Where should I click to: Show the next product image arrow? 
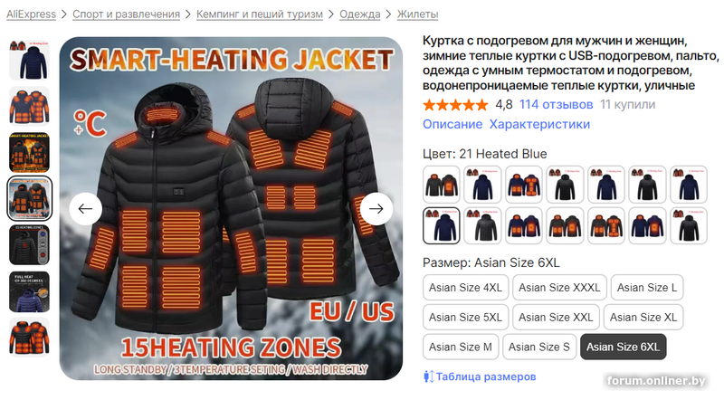point(376,209)
